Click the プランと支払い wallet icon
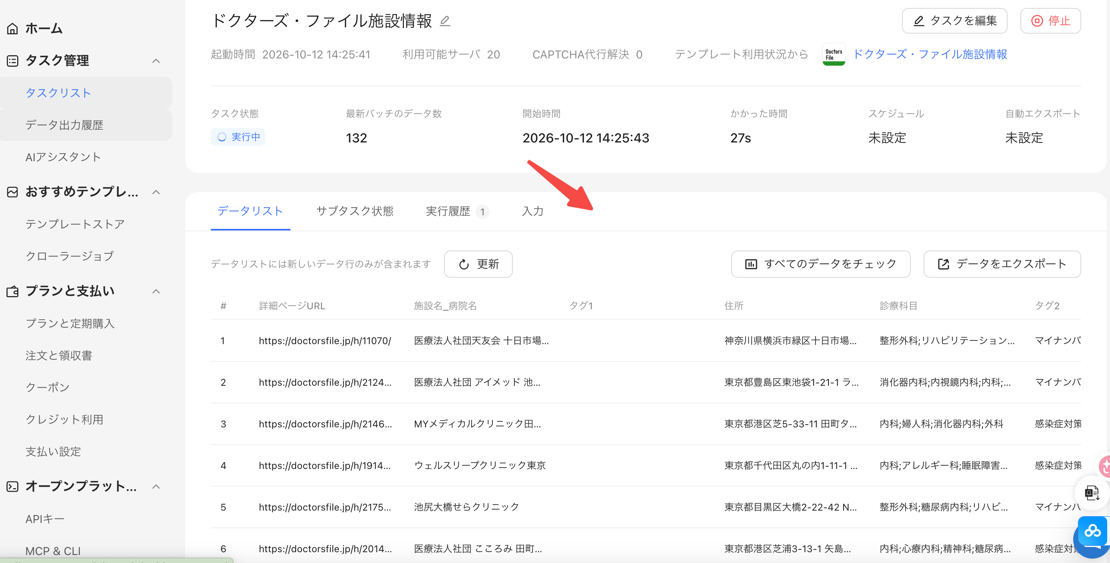 pos(12,291)
